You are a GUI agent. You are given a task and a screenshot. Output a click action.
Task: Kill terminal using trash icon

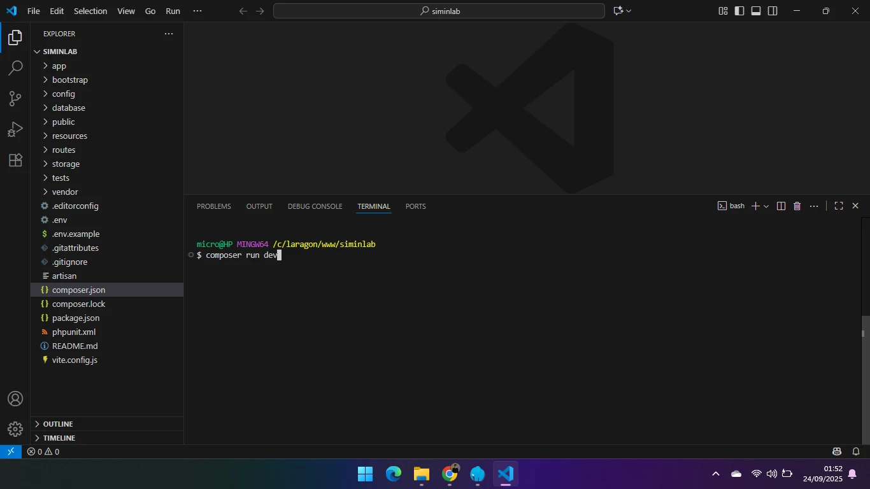(x=797, y=206)
